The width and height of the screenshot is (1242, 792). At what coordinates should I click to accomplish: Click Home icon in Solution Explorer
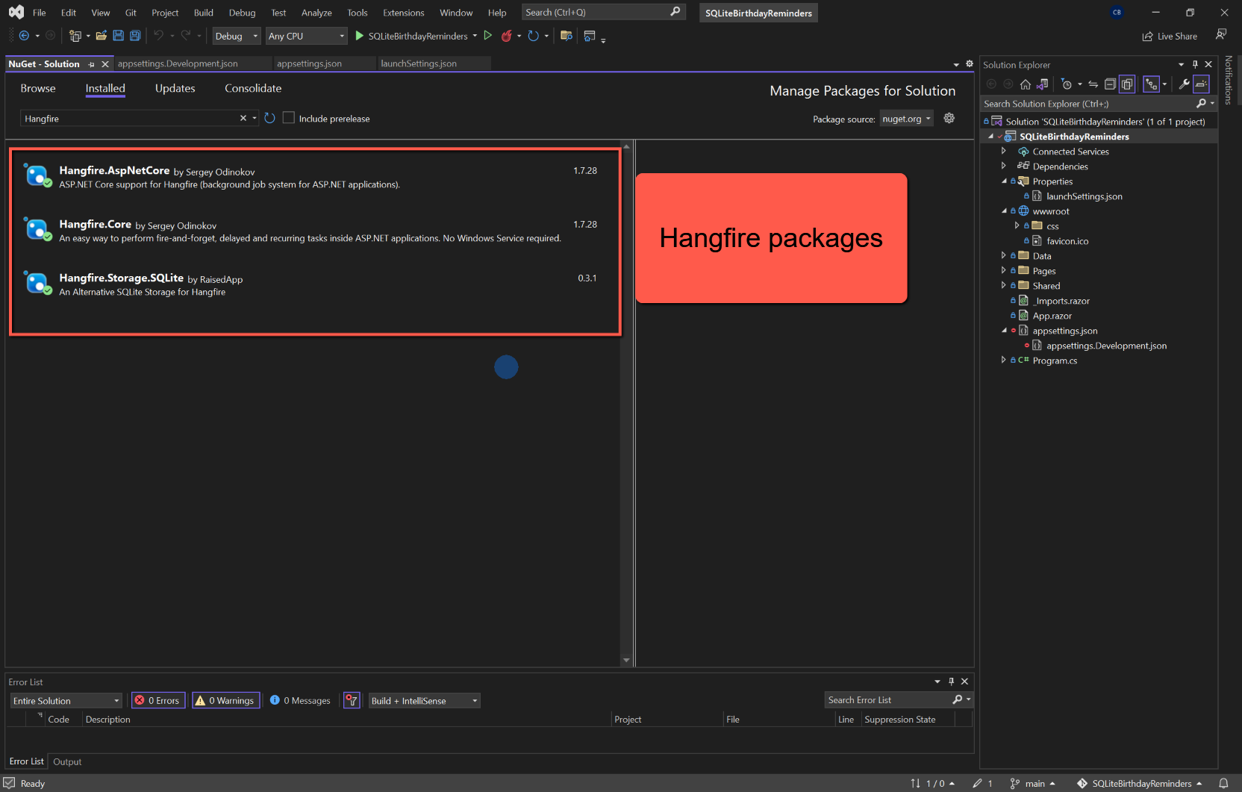1026,84
